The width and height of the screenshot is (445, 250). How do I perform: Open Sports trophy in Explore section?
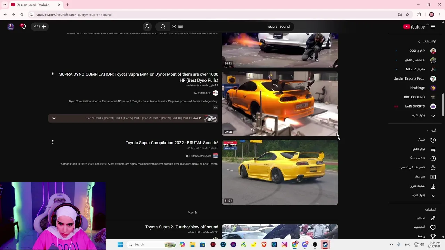[433, 236]
